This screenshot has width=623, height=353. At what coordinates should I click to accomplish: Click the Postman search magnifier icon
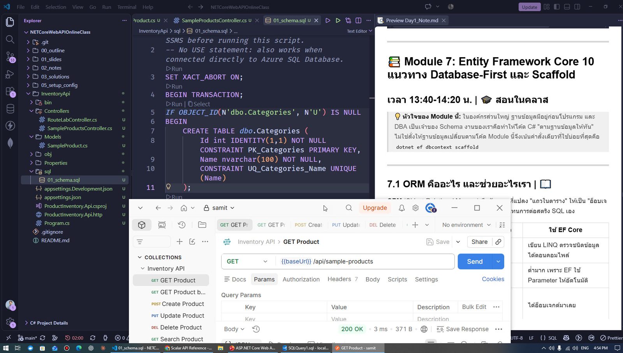[x=349, y=208]
